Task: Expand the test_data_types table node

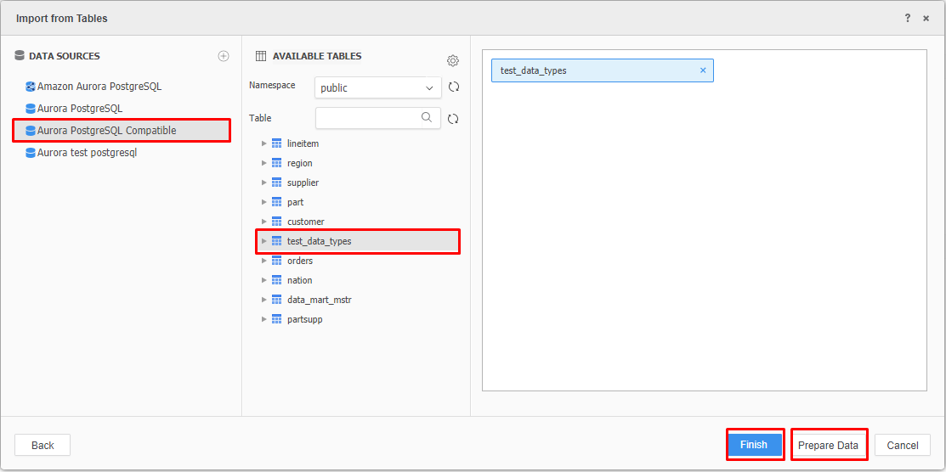Action: 263,241
